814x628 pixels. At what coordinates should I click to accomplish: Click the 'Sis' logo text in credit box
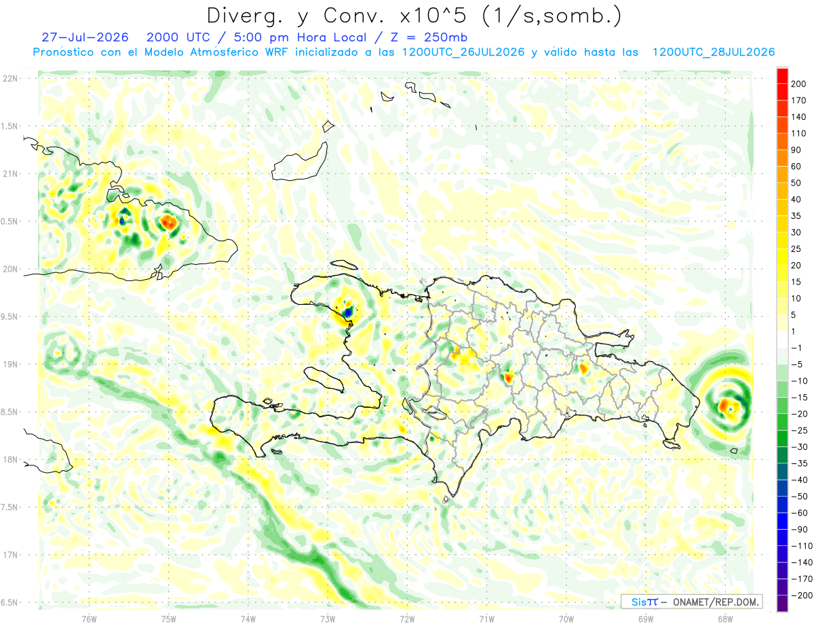coord(638,602)
